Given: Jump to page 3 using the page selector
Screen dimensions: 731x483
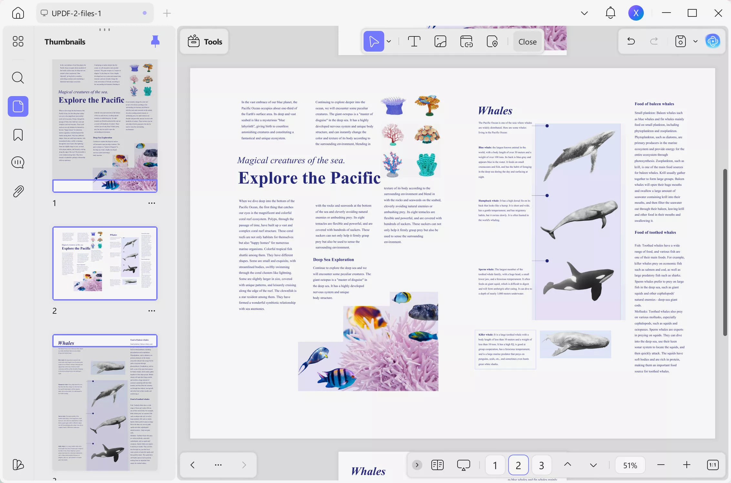Looking at the screenshot, I should tap(541, 465).
